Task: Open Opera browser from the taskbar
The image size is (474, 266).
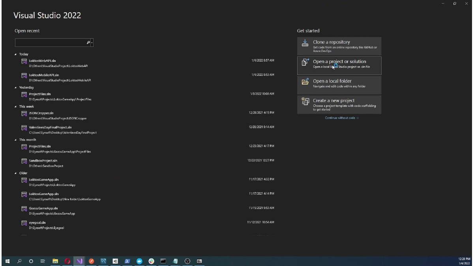Action: click(x=67, y=261)
